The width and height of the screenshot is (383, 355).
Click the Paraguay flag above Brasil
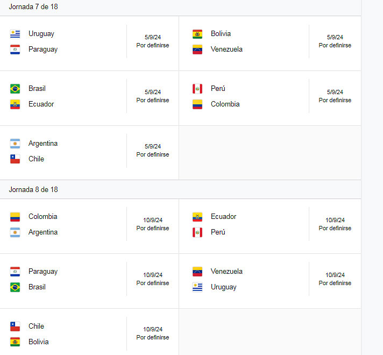click(x=15, y=272)
